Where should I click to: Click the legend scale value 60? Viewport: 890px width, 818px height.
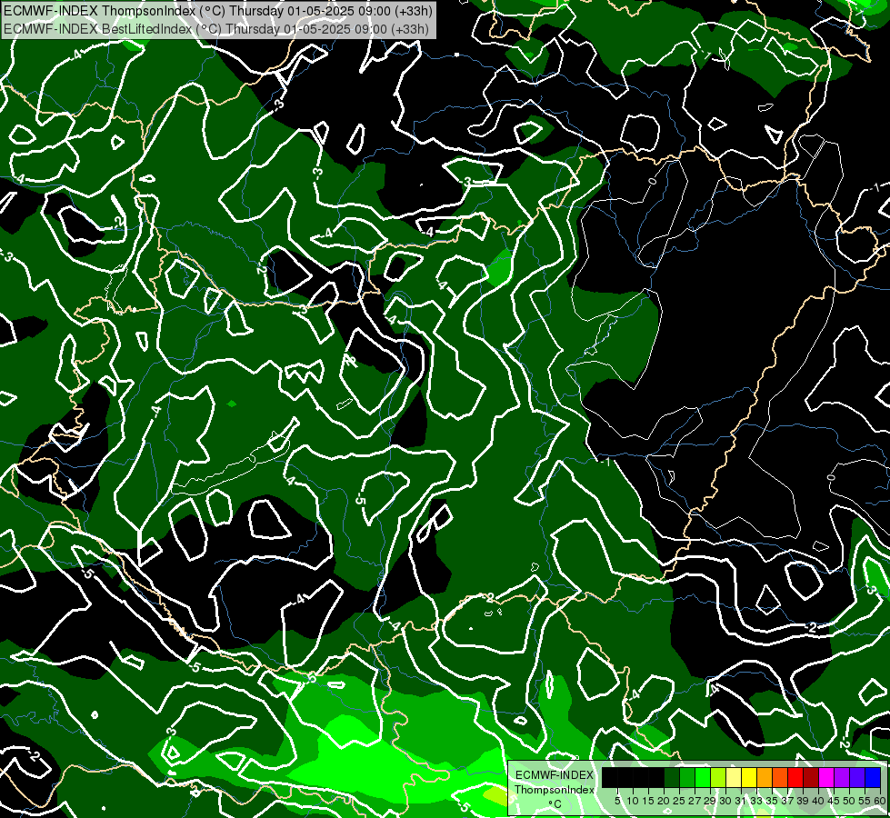tap(880, 801)
